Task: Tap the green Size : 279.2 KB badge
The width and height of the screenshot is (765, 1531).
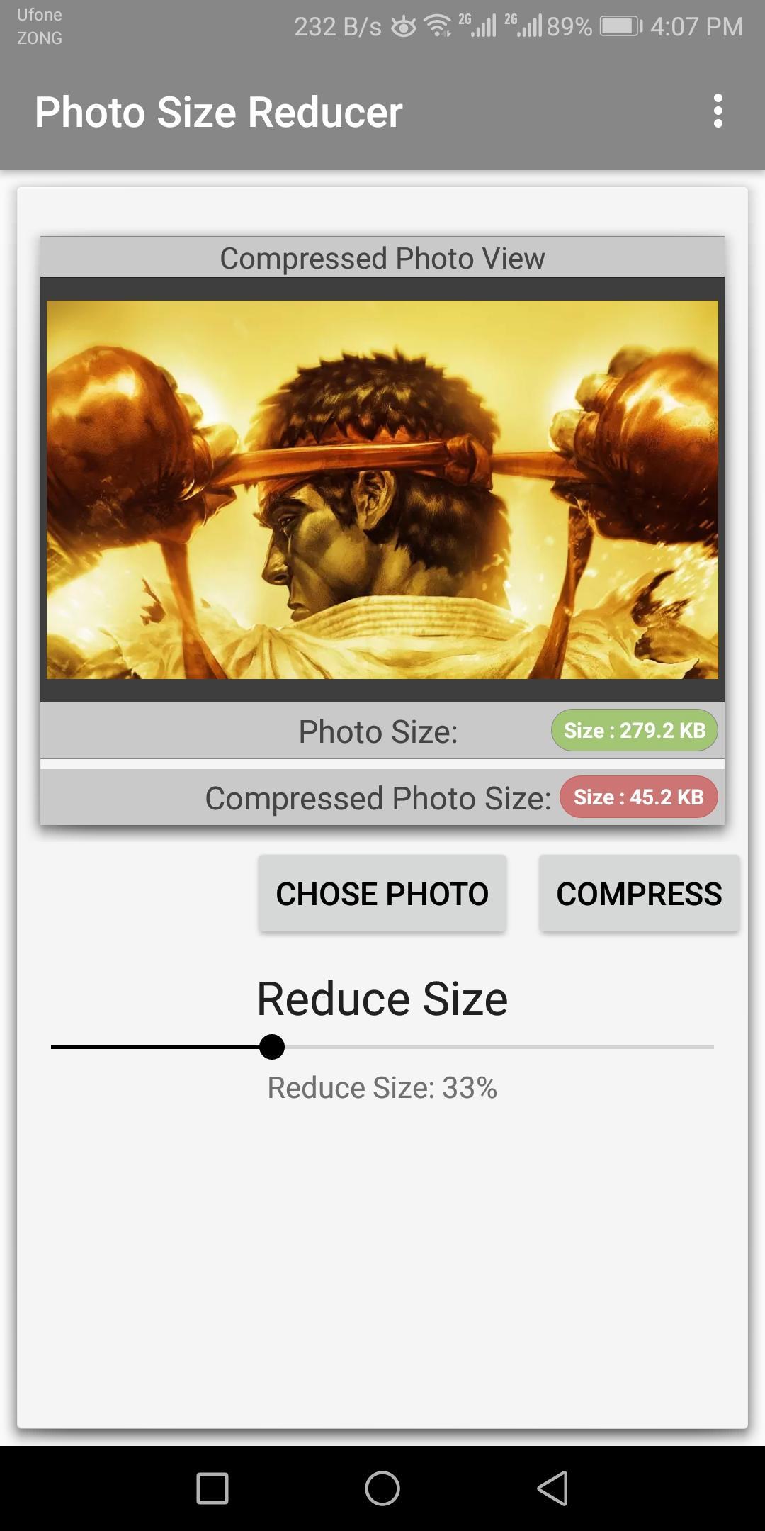Action: [x=635, y=730]
